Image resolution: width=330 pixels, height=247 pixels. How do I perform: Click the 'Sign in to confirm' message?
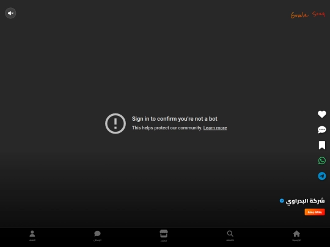pyautogui.click(x=174, y=119)
